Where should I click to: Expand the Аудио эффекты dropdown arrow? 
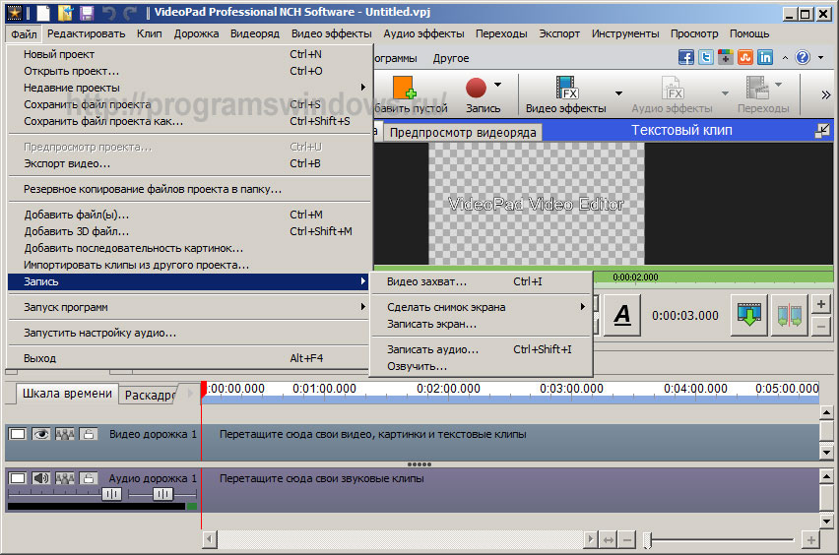(725, 93)
